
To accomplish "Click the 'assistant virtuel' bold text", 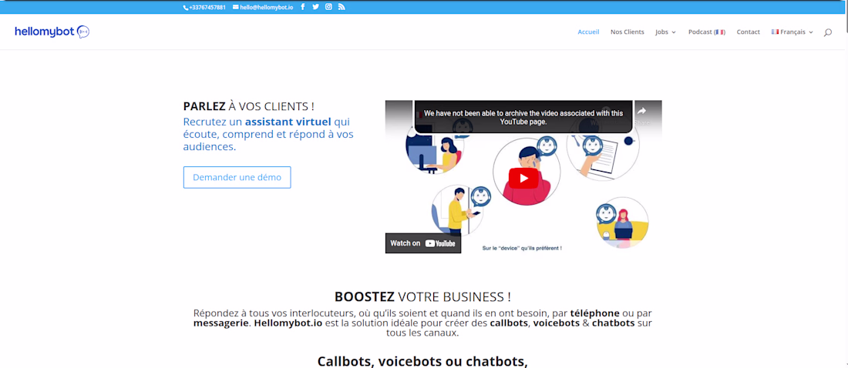I will point(288,122).
